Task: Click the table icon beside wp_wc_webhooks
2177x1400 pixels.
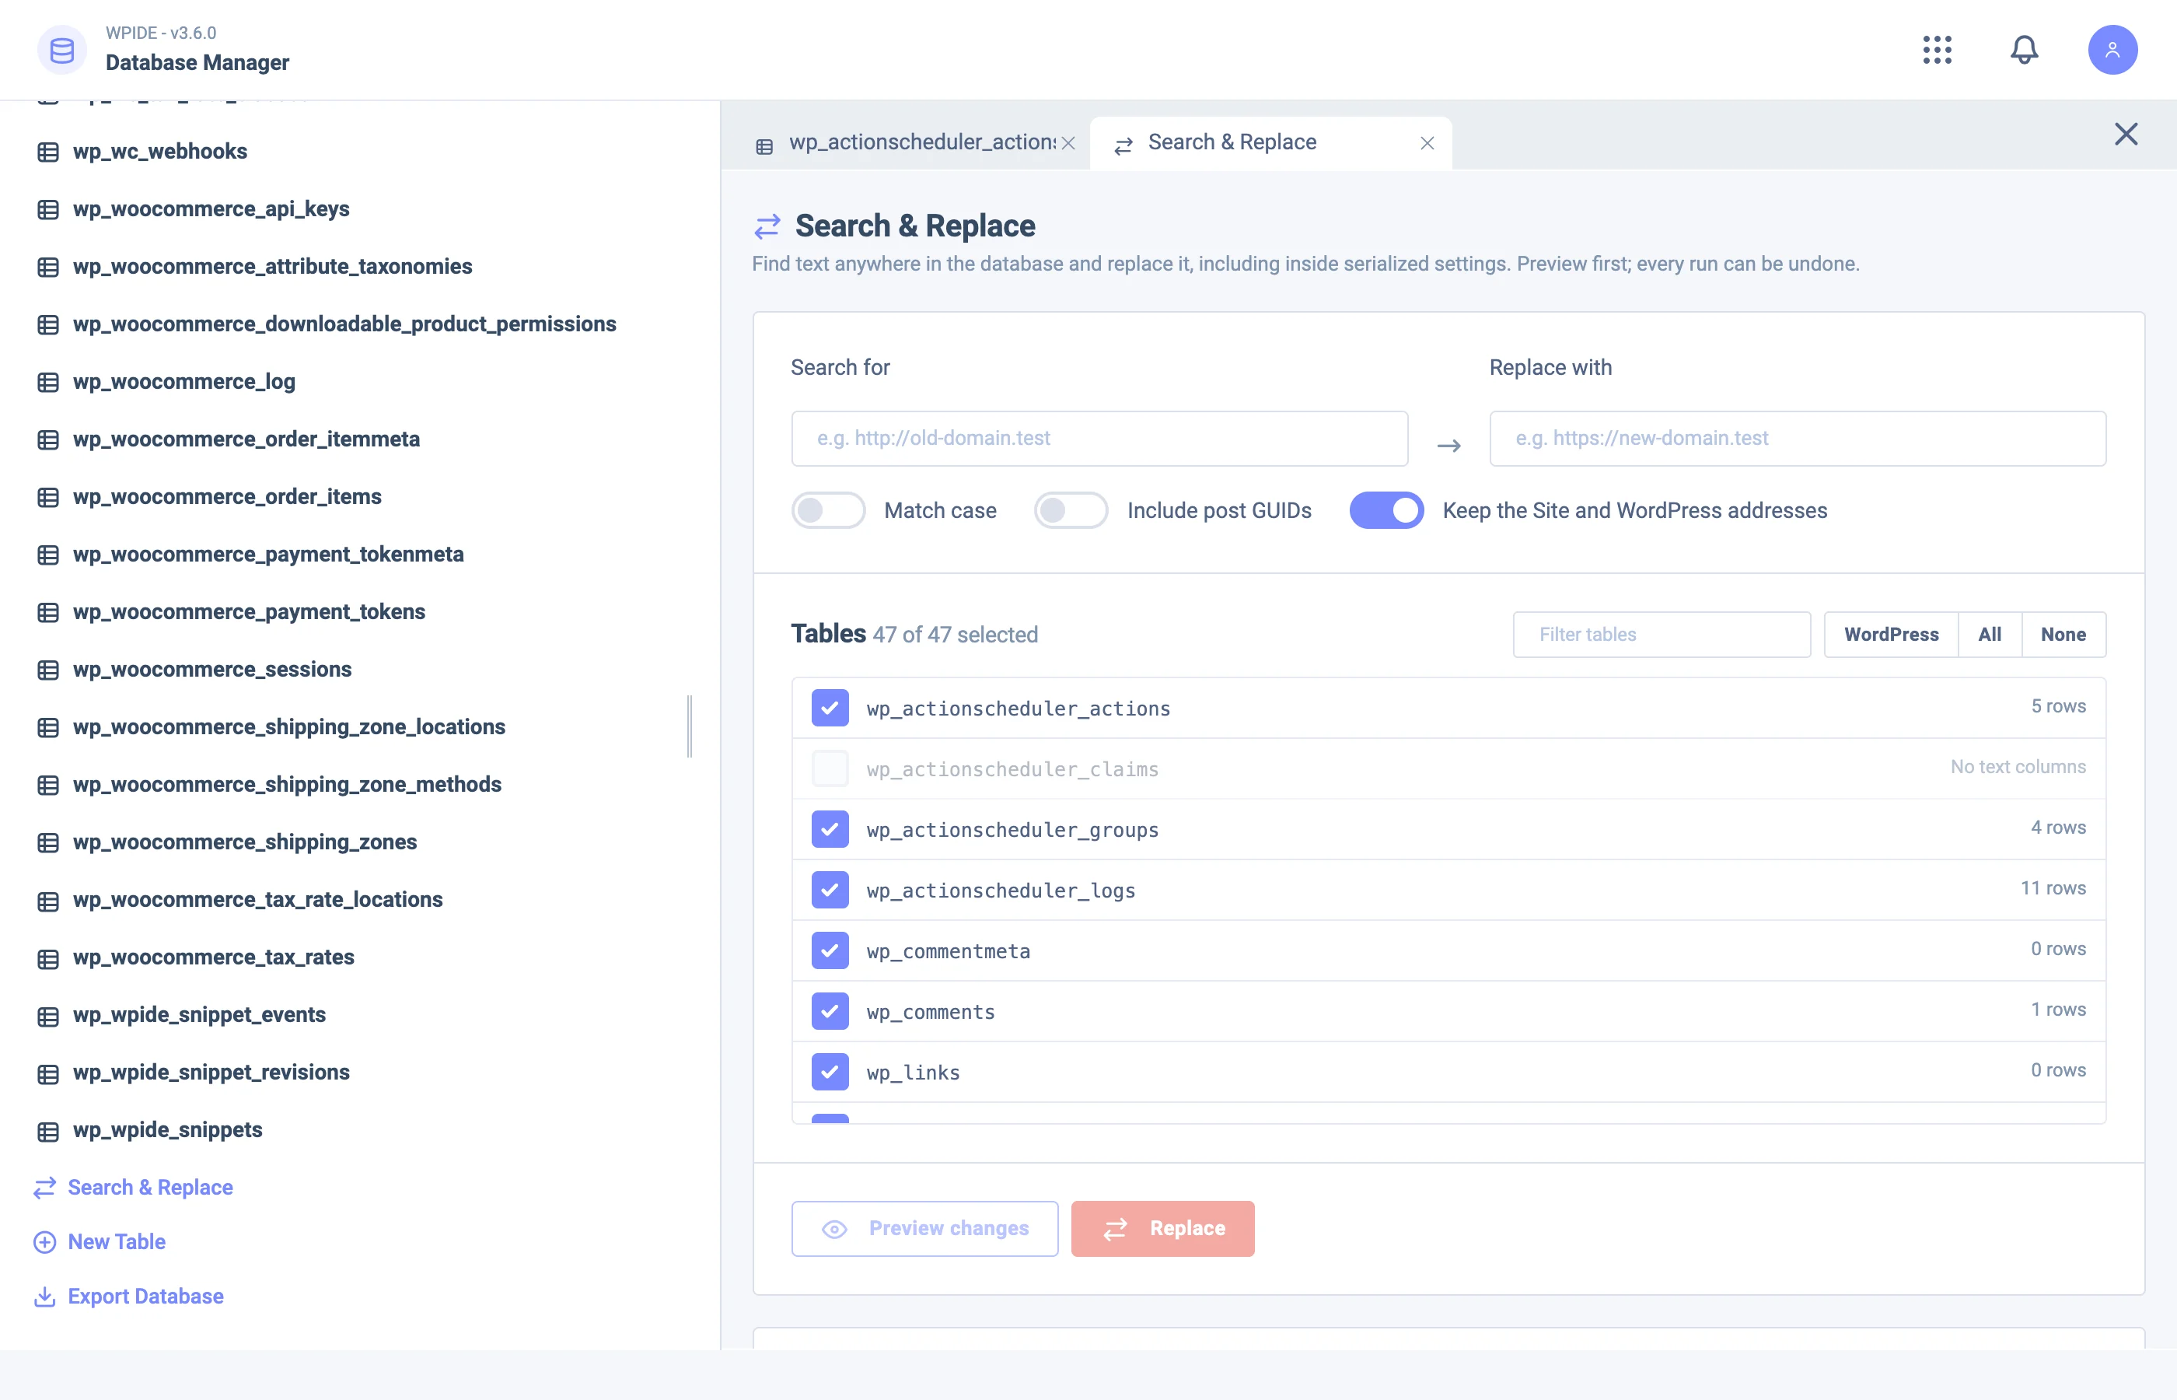Action: [48, 152]
